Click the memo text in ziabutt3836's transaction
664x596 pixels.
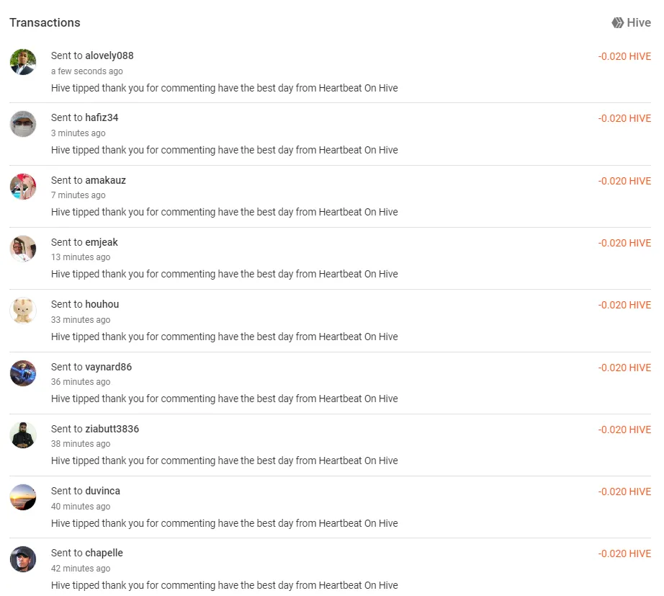coord(225,461)
